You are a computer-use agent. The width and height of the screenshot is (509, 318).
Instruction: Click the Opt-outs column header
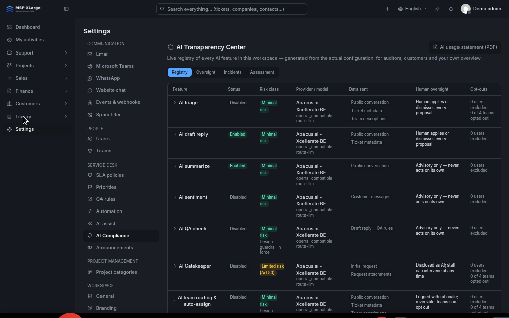coord(479,89)
